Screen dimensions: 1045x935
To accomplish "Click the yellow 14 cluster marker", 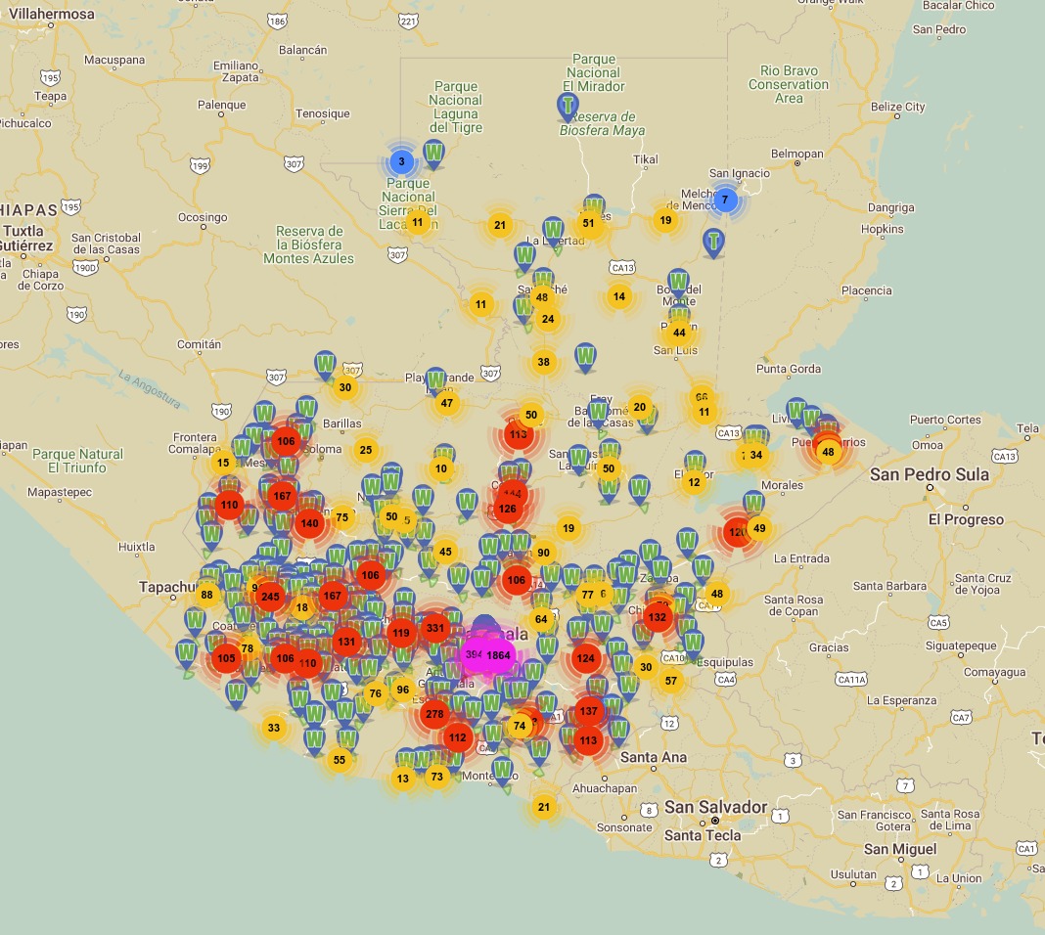I will point(619,297).
